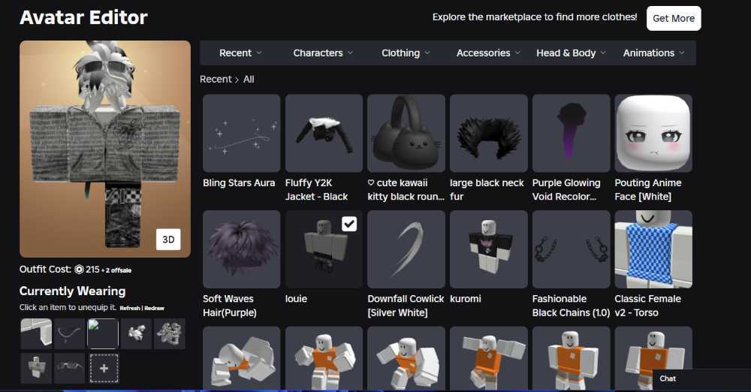Image resolution: width=751 pixels, height=392 pixels.
Task: Click the avatar preview image
Action: (x=105, y=149)
